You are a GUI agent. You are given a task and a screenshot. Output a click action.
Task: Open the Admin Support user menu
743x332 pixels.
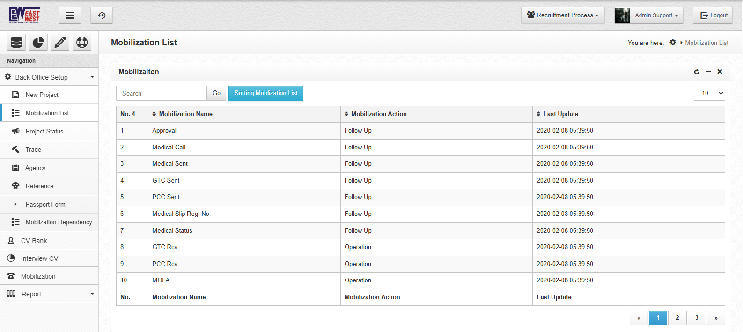click(649, 15)
